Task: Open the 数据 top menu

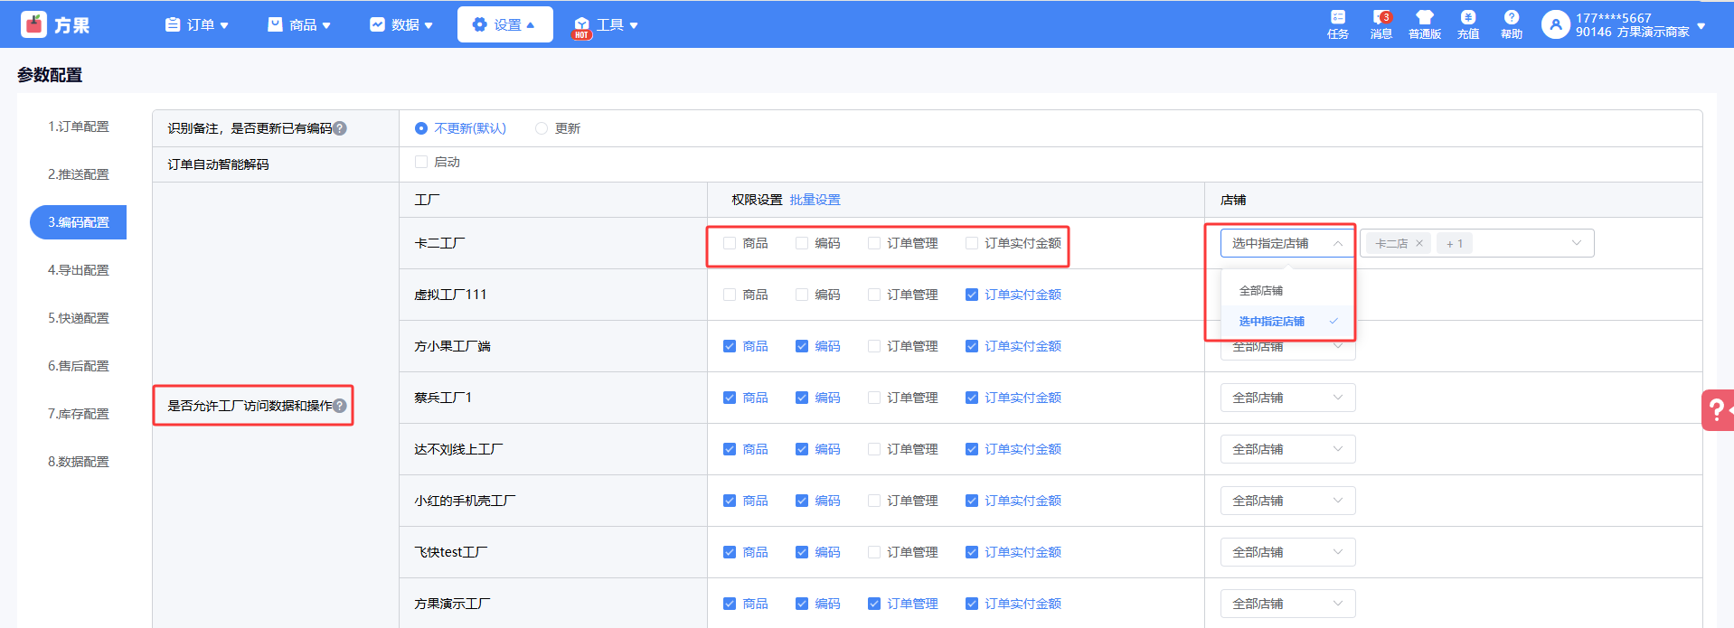Action: pyautogui.click(x=401, y=25)
